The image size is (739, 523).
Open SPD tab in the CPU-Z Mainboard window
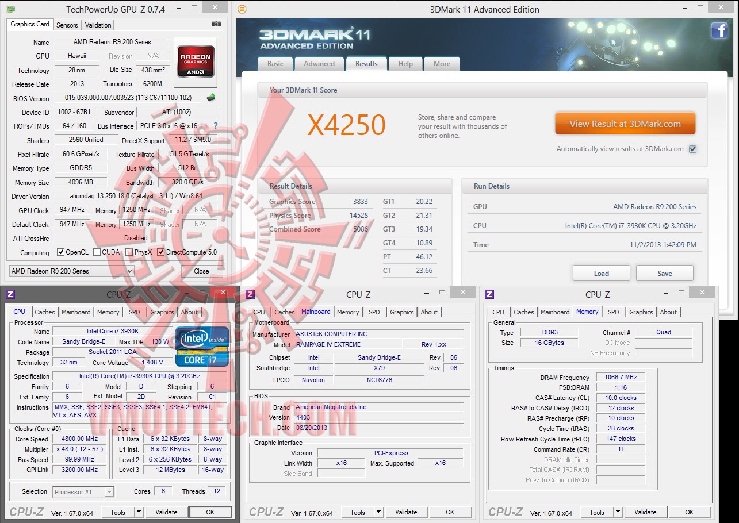pyautogui.click(x=374, y=312)
